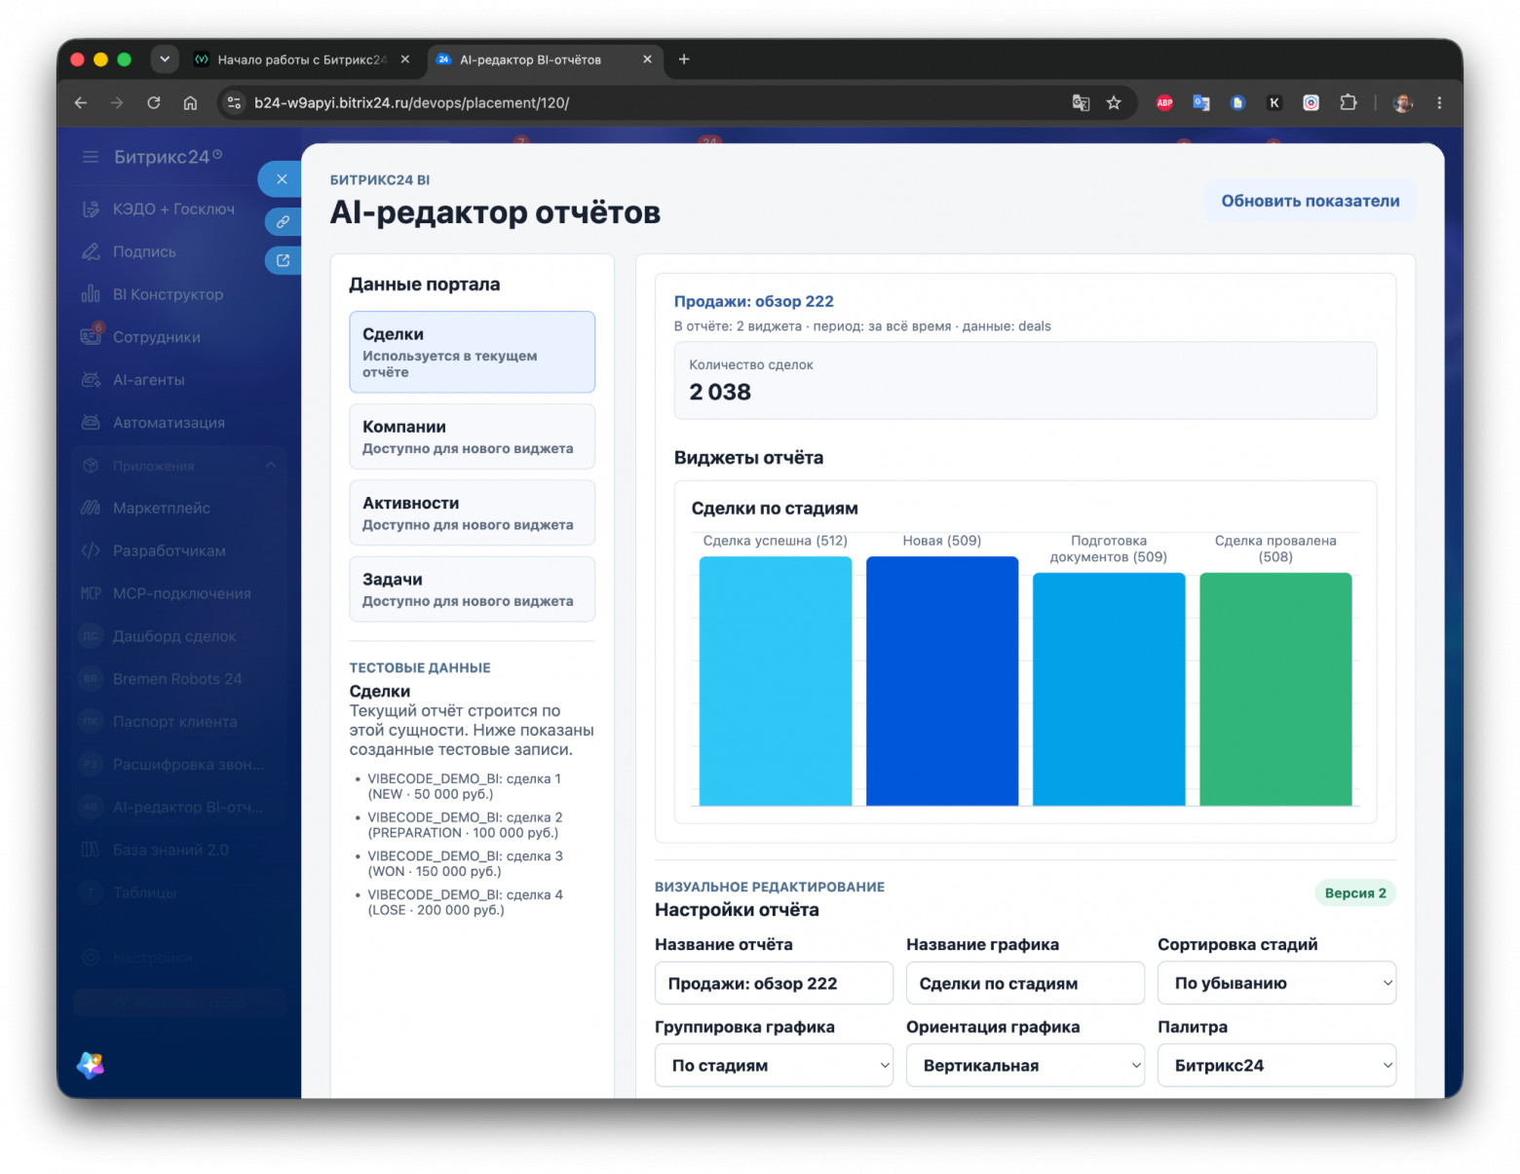Viewport: 1520px width, 1174px height.
Task: Reload the current page
Action: pos(154,102)
